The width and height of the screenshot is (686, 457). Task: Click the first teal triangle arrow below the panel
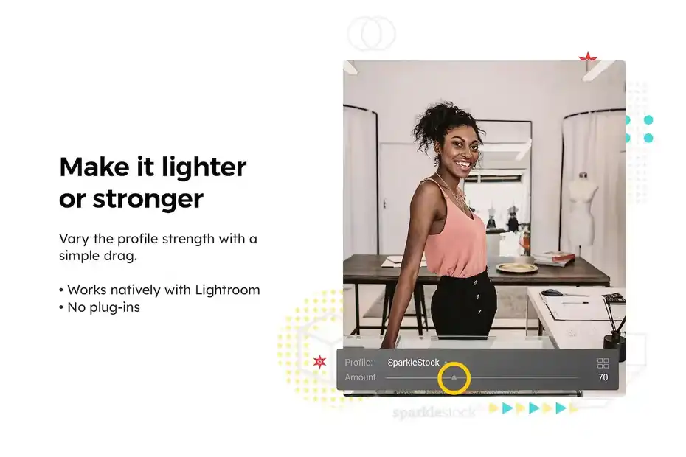click(x=507, y=408)
